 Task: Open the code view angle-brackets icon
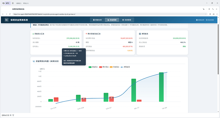tap(217, 14)
